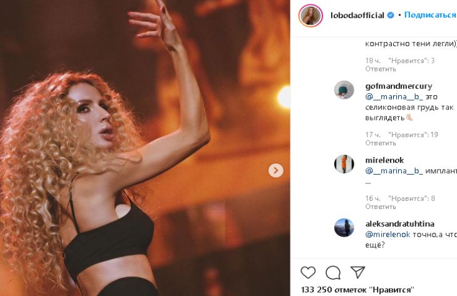Open the 133 250 likes count
This screenshot has width=457, height=296.
357,290
